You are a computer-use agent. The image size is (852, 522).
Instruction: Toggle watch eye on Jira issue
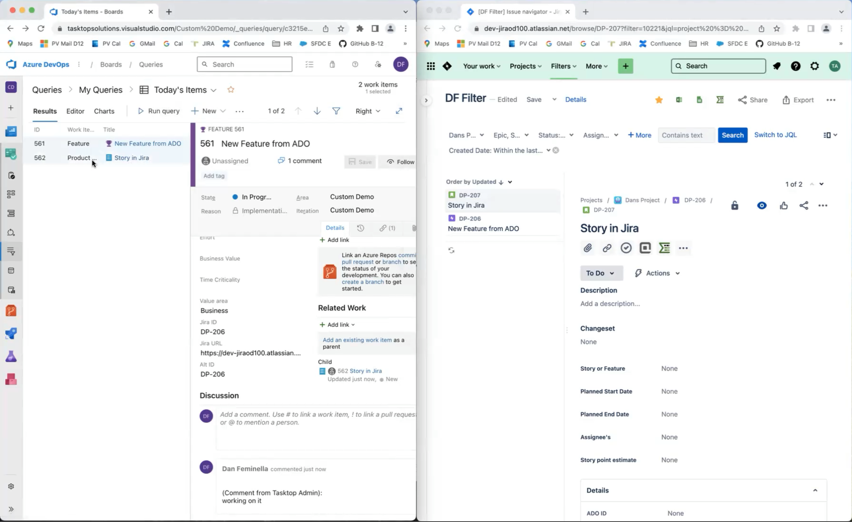(x=762, y=205)
